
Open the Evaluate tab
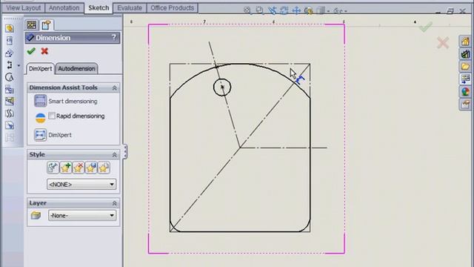point(130,8)
